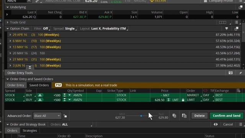Viewport: 245px width, 138px height.
Task: Click the Mid 627.30 price label
Action: pyautogui.click(x=120, y=118)
